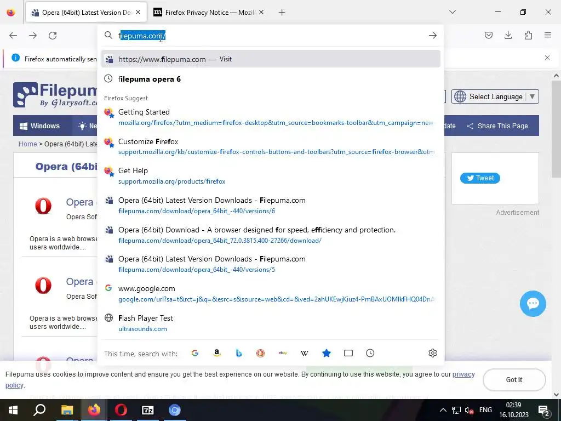Click Share This Page in the nav bar
This screenshot has height=421, width=561.
point(497,126)
